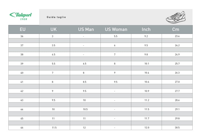Viewport: 201px width, 139px height.
Task: Click EU size 46 cell
Action: 22,128
